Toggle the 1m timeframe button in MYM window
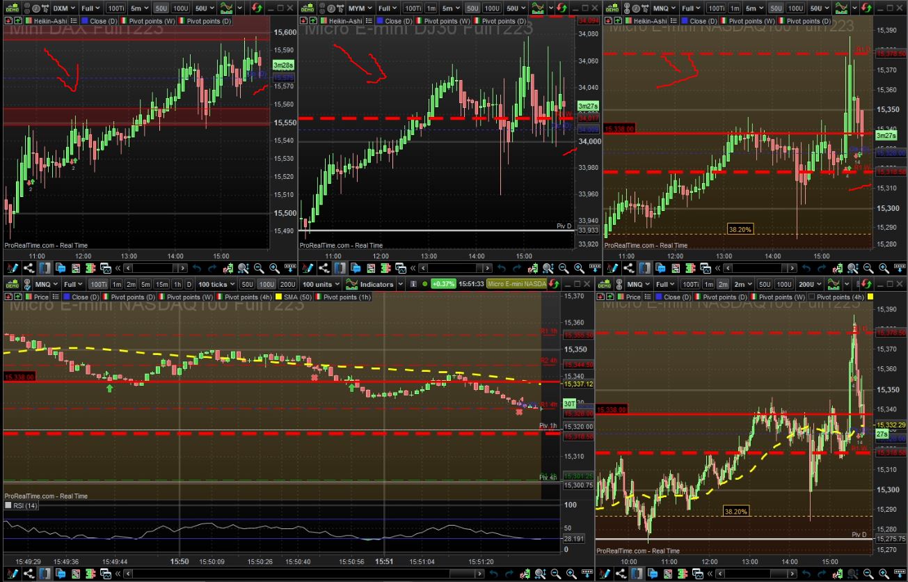Screen dimensions: 908x582 point(431,8)
